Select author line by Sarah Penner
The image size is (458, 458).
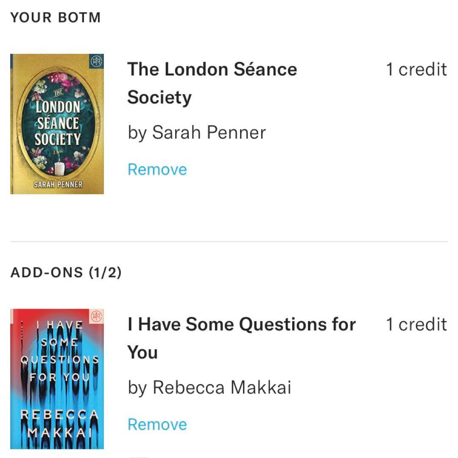point(197,133)
